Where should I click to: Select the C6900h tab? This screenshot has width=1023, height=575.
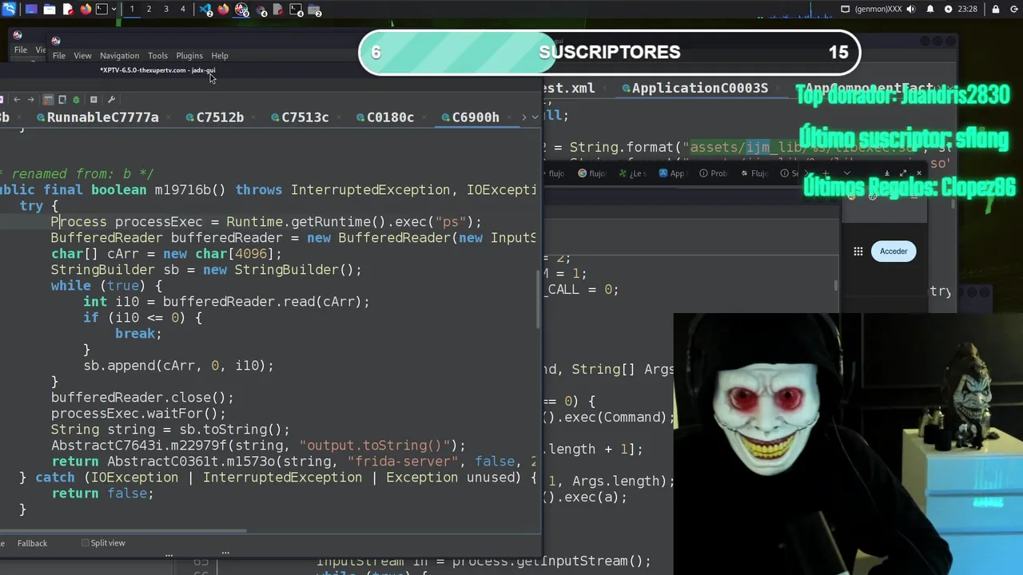(476, 117)
